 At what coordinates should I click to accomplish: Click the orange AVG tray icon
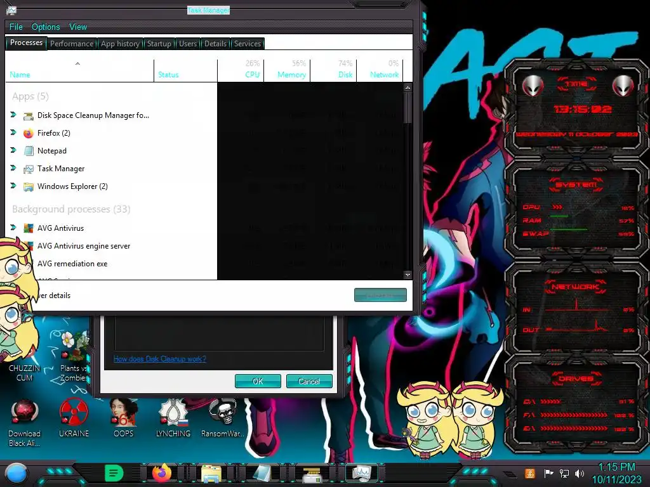point(530,473)
